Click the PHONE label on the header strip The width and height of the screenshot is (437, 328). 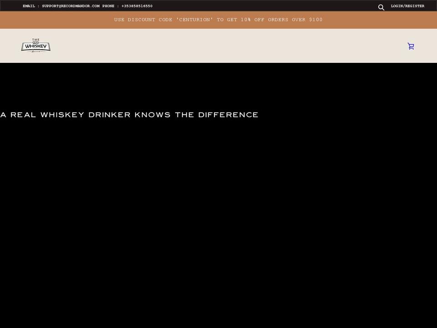[108, 6]
